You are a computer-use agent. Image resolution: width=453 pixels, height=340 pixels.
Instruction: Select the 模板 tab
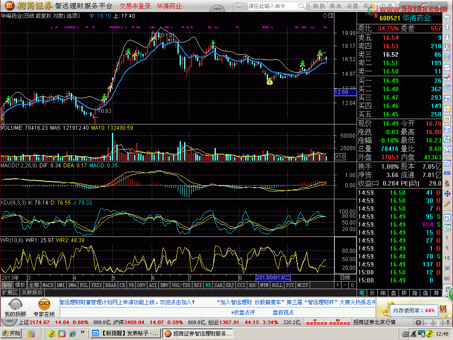pos(20,285)
